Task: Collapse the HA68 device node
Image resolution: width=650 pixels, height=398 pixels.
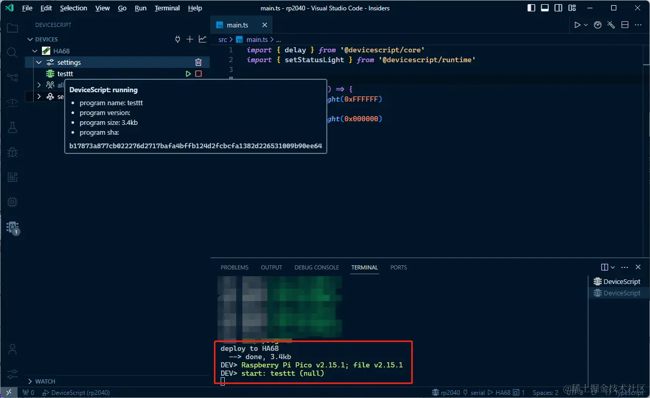Action: pos(35,51)
